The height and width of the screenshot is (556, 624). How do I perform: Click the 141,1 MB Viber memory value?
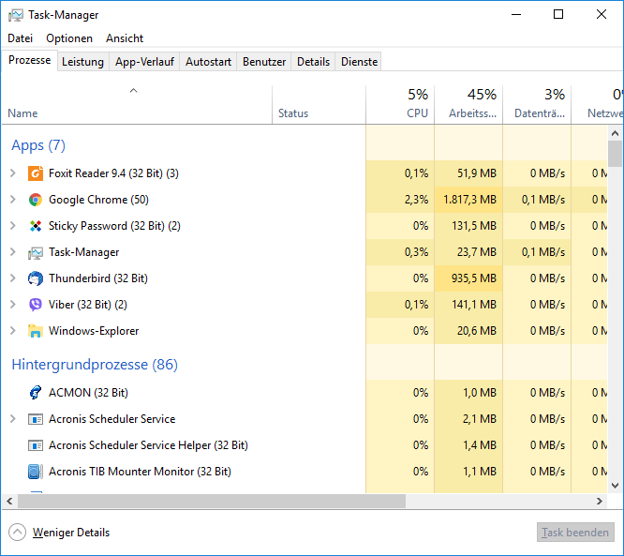pyautogui.click(x=474, y=305)
